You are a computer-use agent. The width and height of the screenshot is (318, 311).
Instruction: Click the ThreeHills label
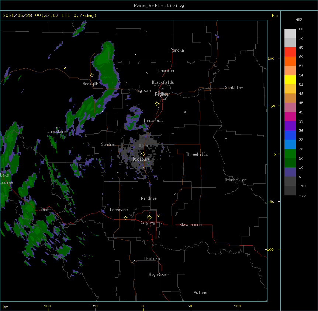coord(197,154)
